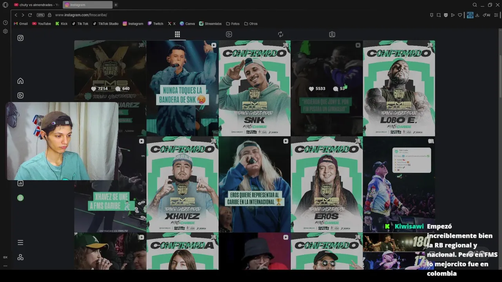Viewport: 502px width, 282px height.
Task: Click the site security padlock icon
Action: pyautogui.click(x=49, y=15)
